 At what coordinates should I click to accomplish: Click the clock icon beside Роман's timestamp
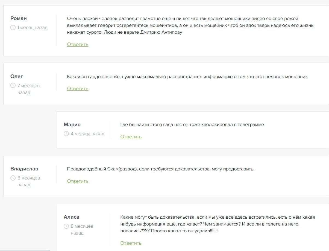coord(13,28)
